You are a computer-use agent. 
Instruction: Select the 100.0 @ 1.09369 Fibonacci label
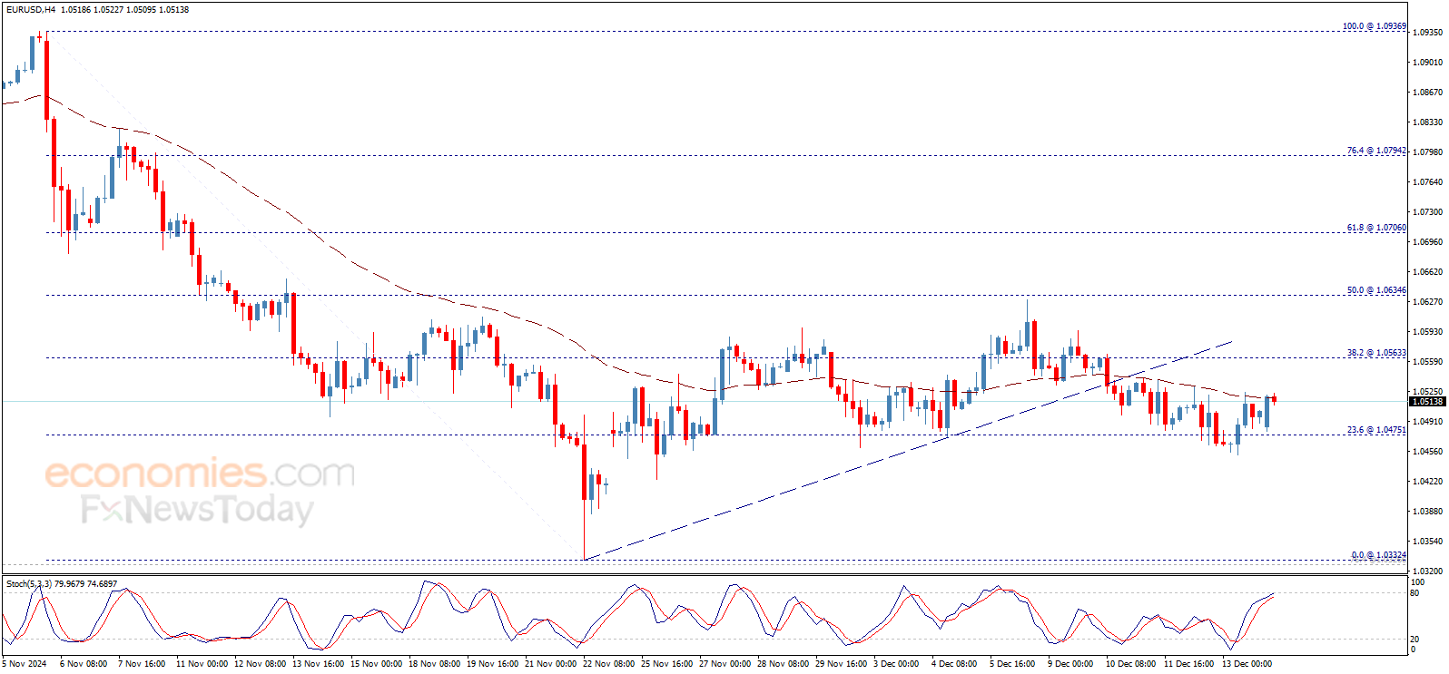[1375, 26]
